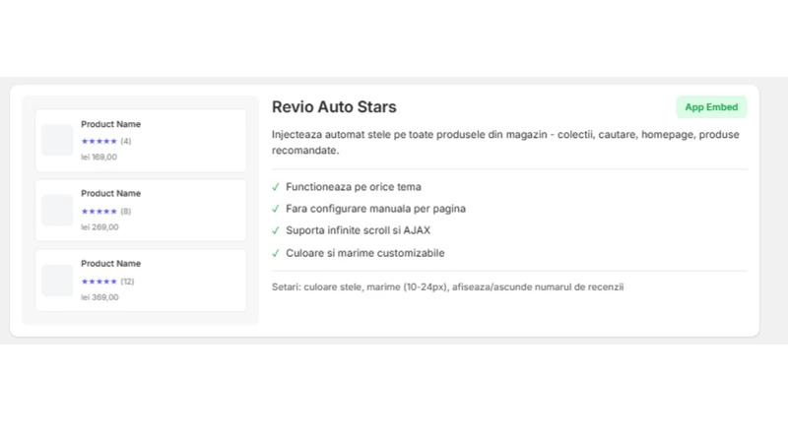Select the product card priced lei 169,00
The height and width of the screenshot is (443, 788).
[141, 141]
